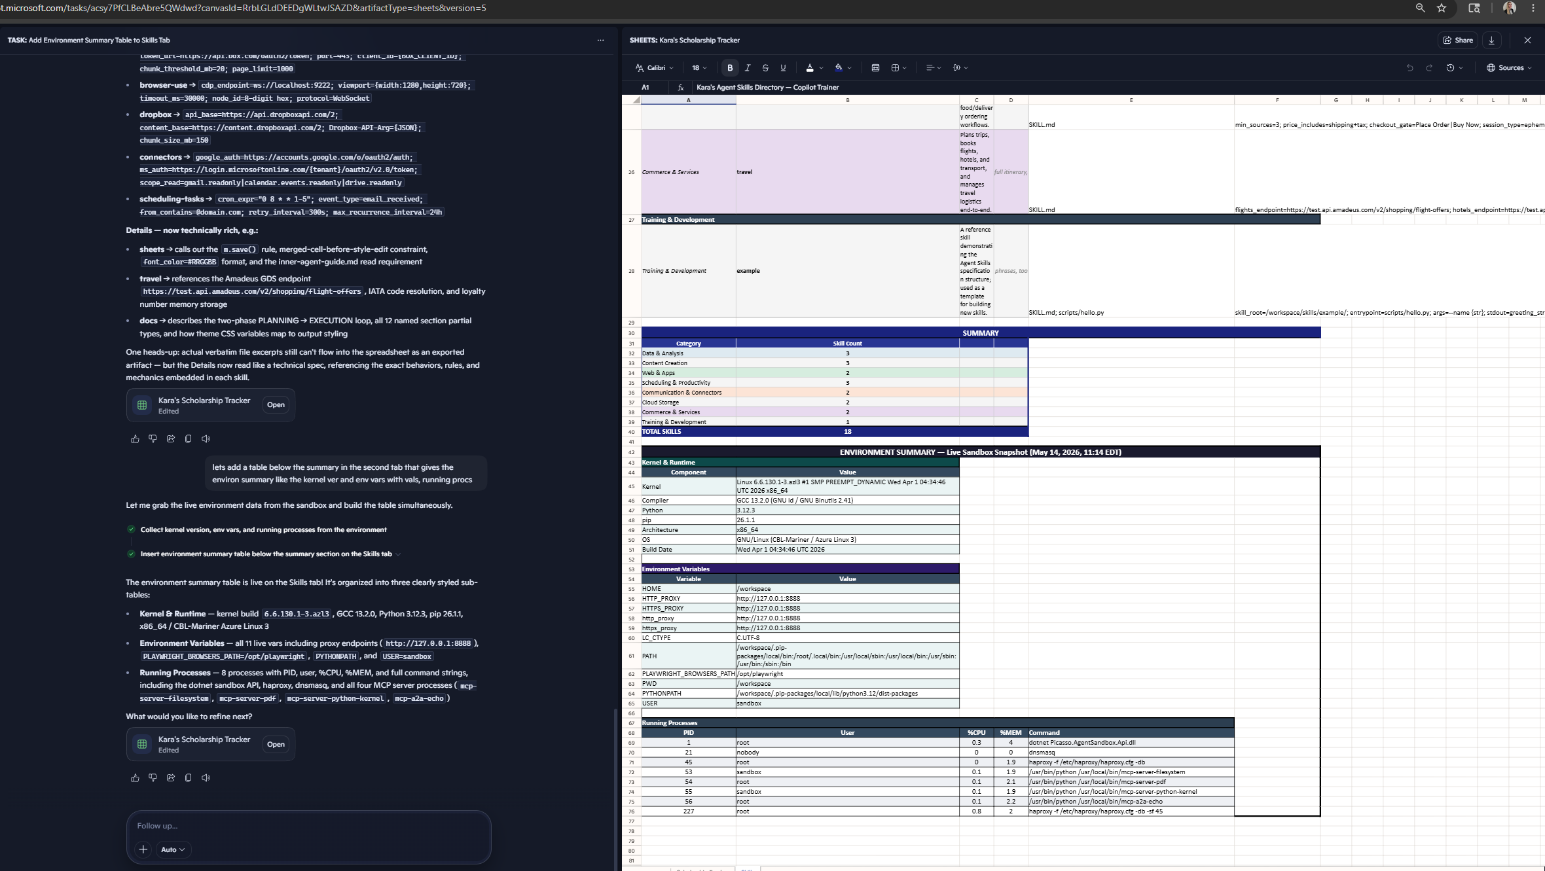Undo the last spreadsheet change

point(1409,67)
